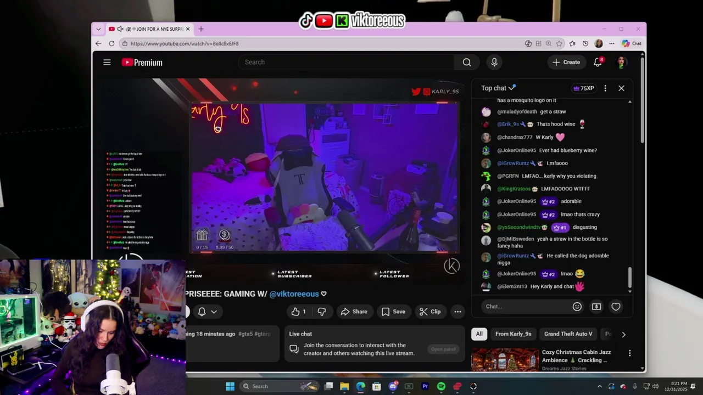
Task: Click the dollar coin icon on stream overlay
Action: coord(224,235)
